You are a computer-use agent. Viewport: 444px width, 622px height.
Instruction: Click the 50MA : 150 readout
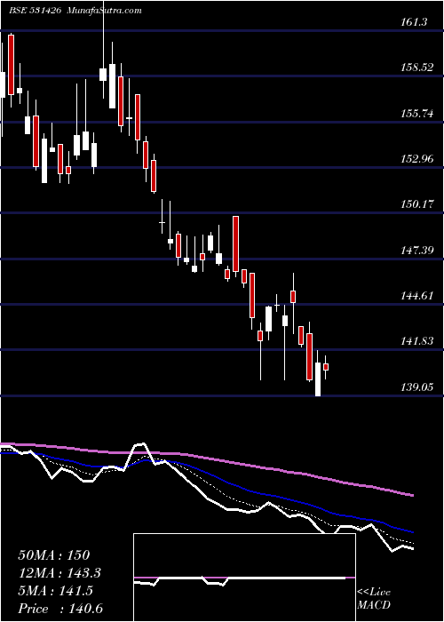pos(54,555)
